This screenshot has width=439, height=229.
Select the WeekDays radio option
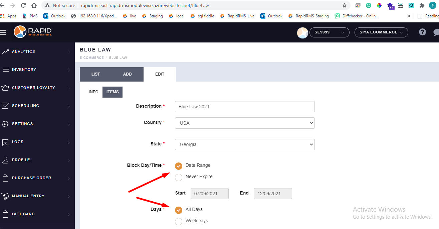(x=179, y=221)
